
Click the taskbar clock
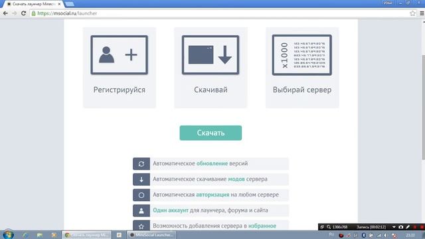[410, 235]
